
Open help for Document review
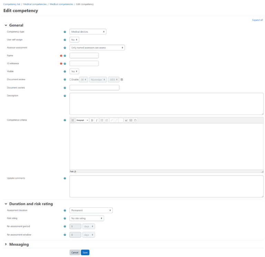click(x=65, y=79)
